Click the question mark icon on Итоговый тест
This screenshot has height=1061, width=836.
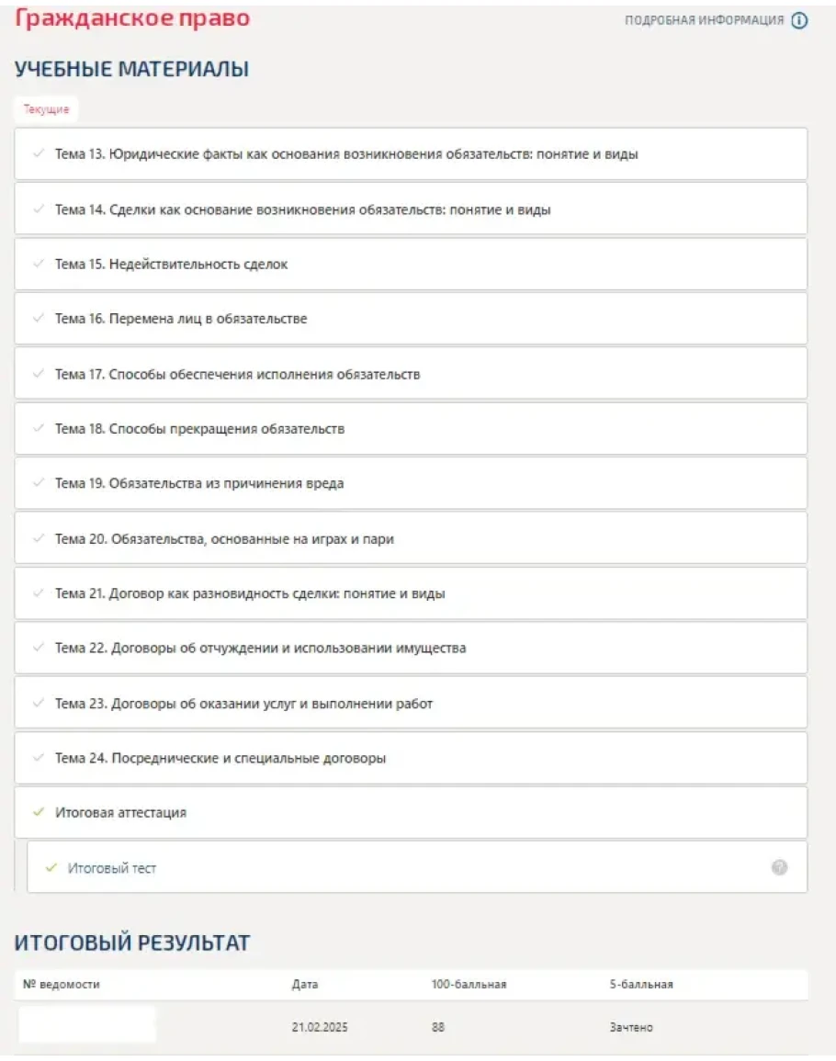coord(779,867)
